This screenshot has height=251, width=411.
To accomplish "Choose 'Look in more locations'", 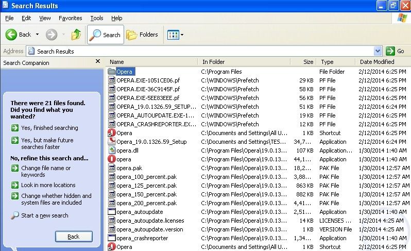I will coord(48,185).
